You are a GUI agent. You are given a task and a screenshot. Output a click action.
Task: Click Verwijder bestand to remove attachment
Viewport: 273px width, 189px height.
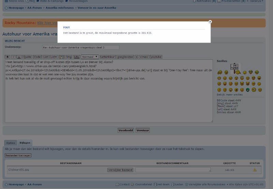pos(120,170)
